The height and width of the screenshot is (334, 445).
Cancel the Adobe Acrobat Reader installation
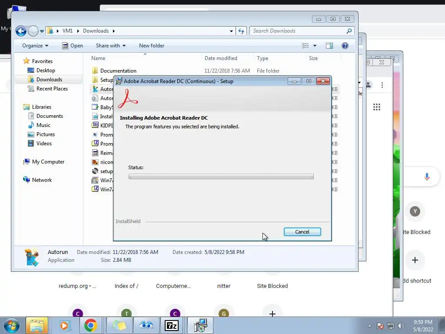(302, 232)
